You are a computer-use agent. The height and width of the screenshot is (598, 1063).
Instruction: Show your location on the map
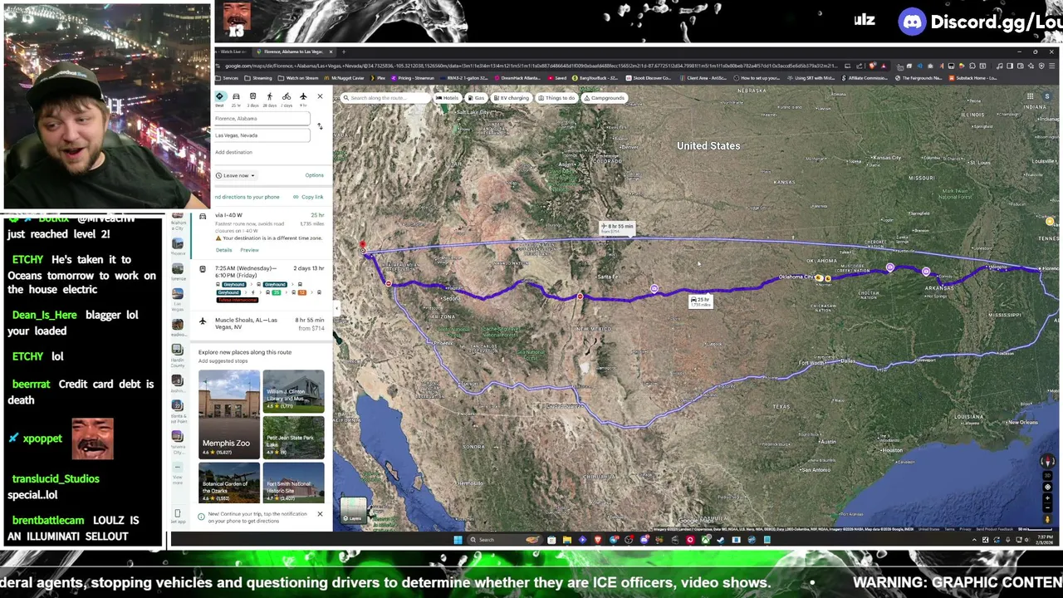coord(1047,488)
